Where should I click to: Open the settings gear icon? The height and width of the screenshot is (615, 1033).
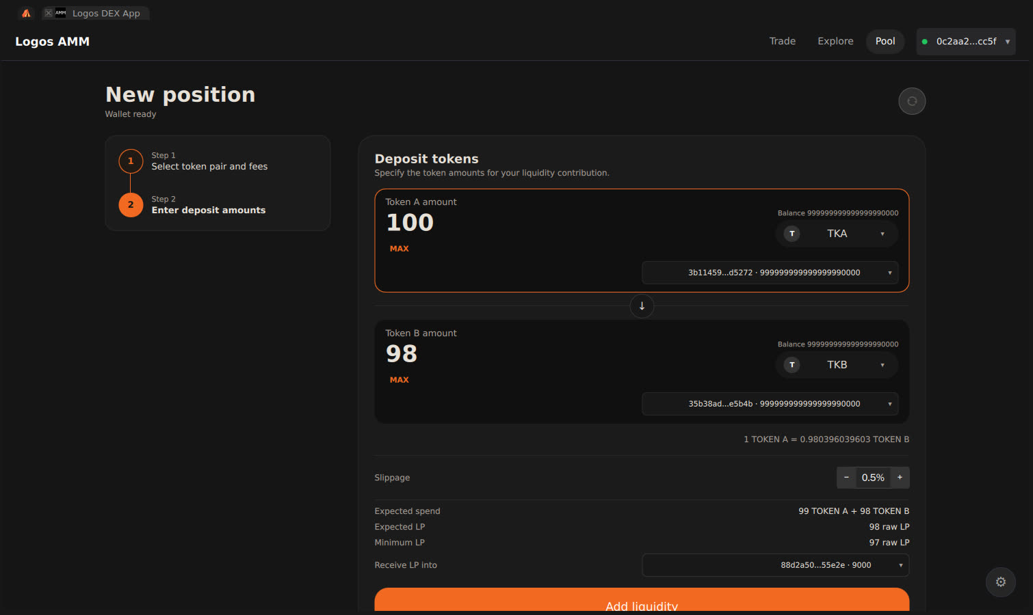(1001, 582)
